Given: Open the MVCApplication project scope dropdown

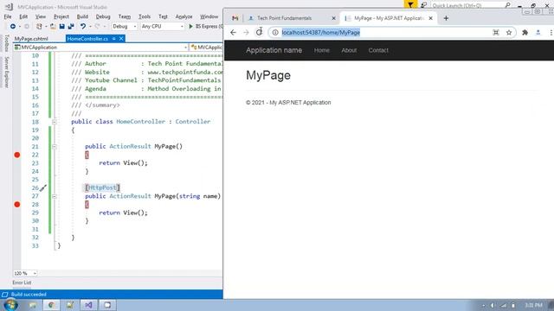Looking at the screenshot, I should [100, 48].
